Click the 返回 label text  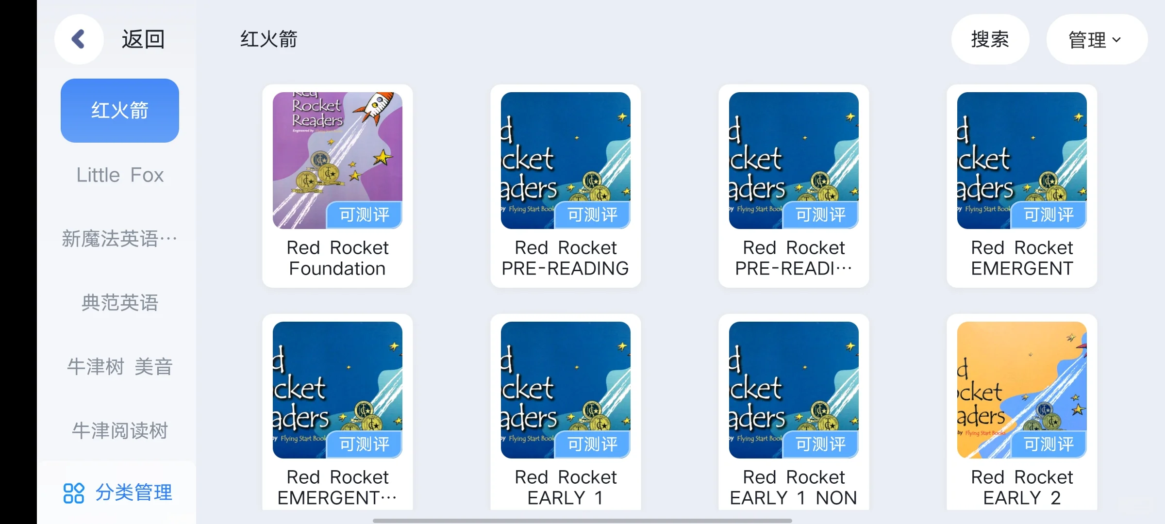(143, 39)
